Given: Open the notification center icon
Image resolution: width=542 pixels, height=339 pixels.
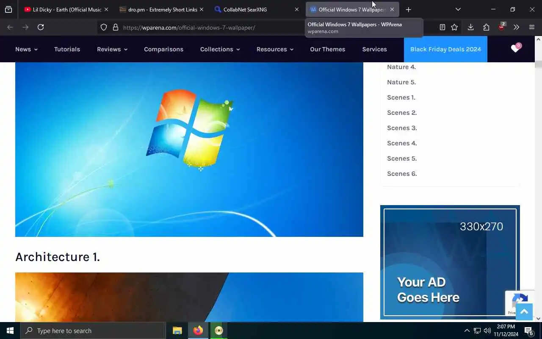Looking at the screenshot, I should click(x=528, y=331).
